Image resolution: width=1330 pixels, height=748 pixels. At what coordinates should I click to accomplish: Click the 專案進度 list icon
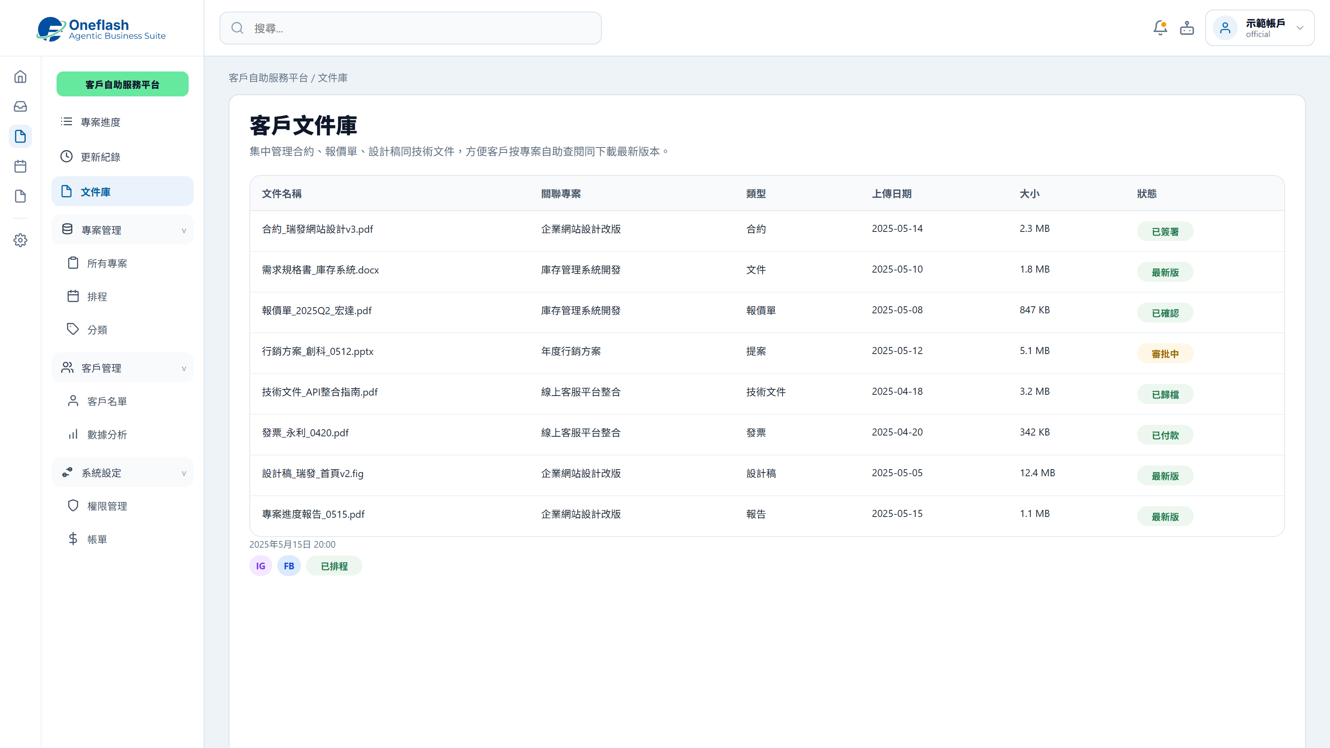[66, 121]
